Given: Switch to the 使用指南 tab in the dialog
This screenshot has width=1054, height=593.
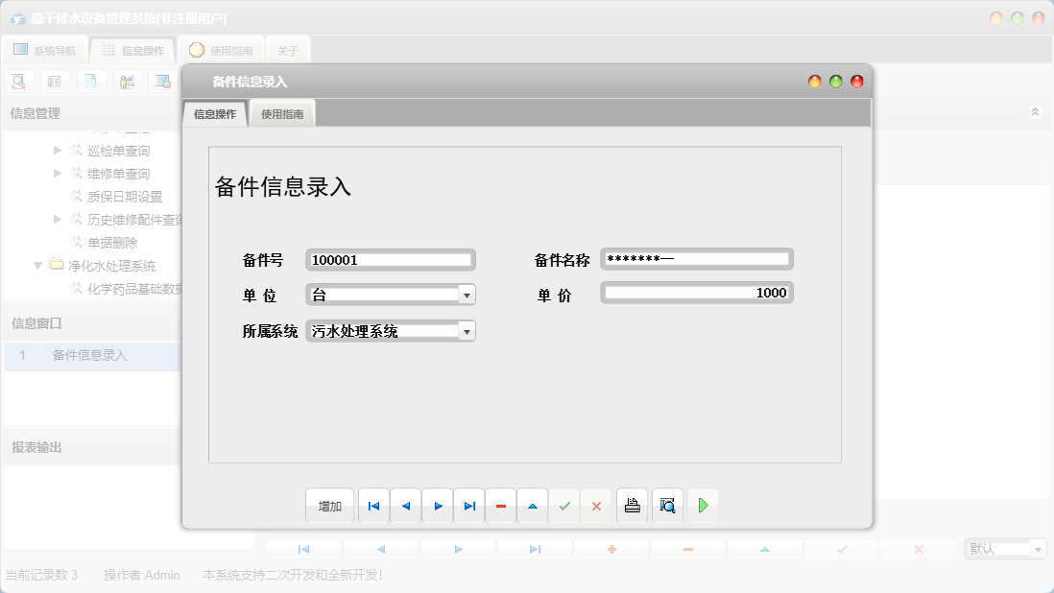Looking at the screenshot, I should pos(281,112).
